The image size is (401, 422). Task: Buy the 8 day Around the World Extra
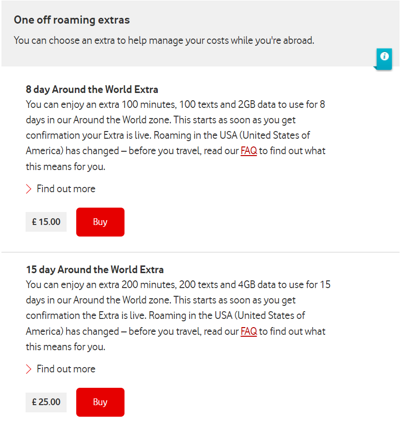click(x=100, y=222)
